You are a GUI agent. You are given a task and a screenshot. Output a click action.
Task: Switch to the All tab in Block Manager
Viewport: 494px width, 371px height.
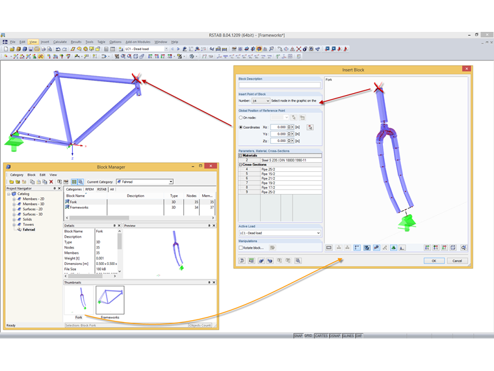click(x=112, y=189)
